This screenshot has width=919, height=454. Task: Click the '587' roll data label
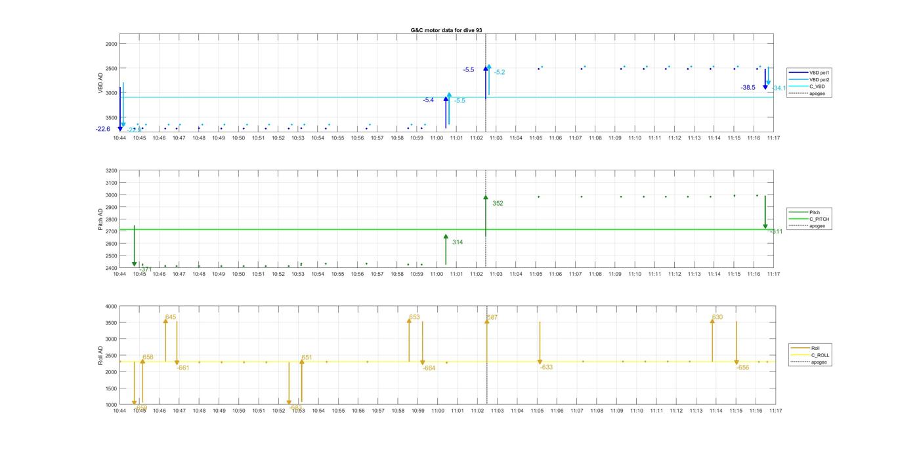pos(492,317)
